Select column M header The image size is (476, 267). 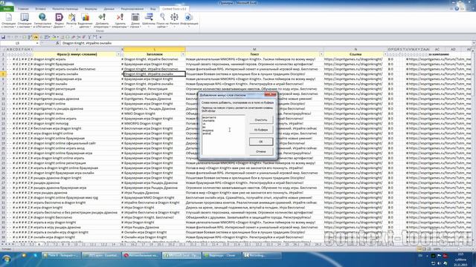(254, 49)
